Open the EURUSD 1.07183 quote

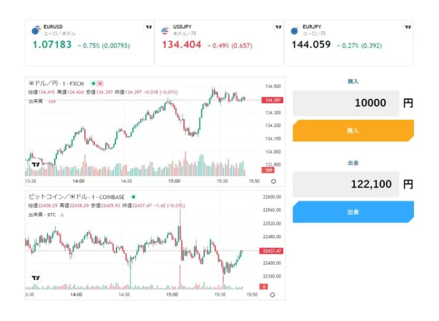(x=52, y=45)
